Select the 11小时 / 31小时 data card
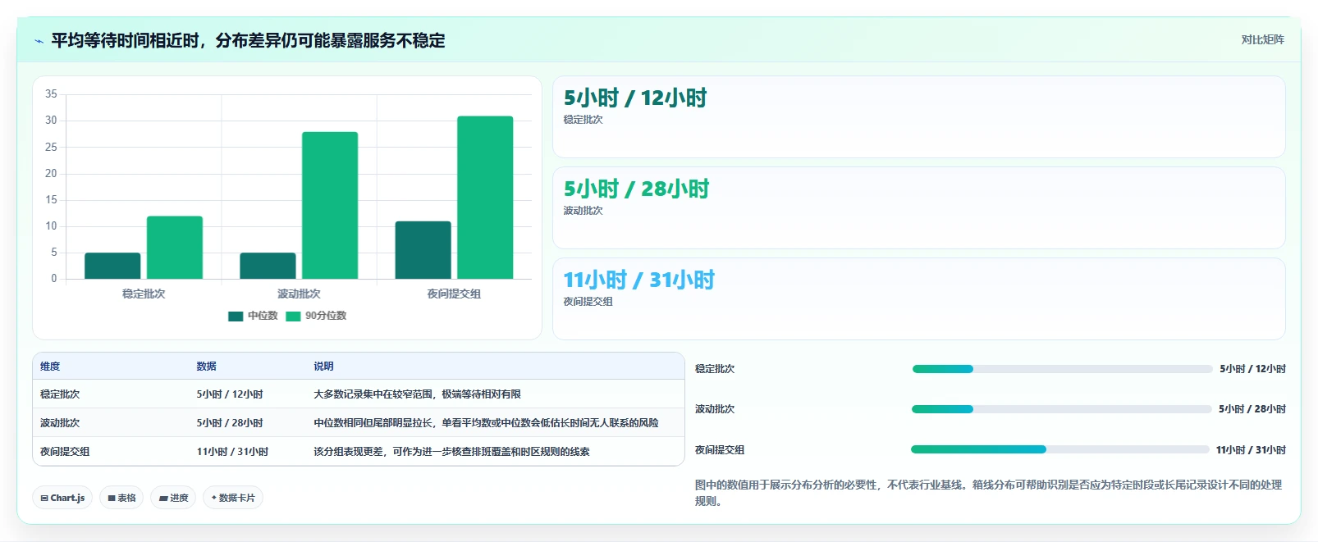 [919, 299]
